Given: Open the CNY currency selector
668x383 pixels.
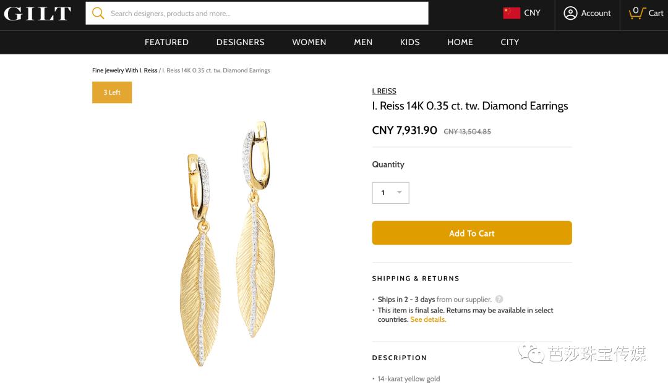Looking at the screenshot, I should [532, 13].
